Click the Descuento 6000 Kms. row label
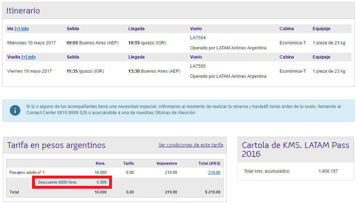357x204 pixels. point(57,183)
